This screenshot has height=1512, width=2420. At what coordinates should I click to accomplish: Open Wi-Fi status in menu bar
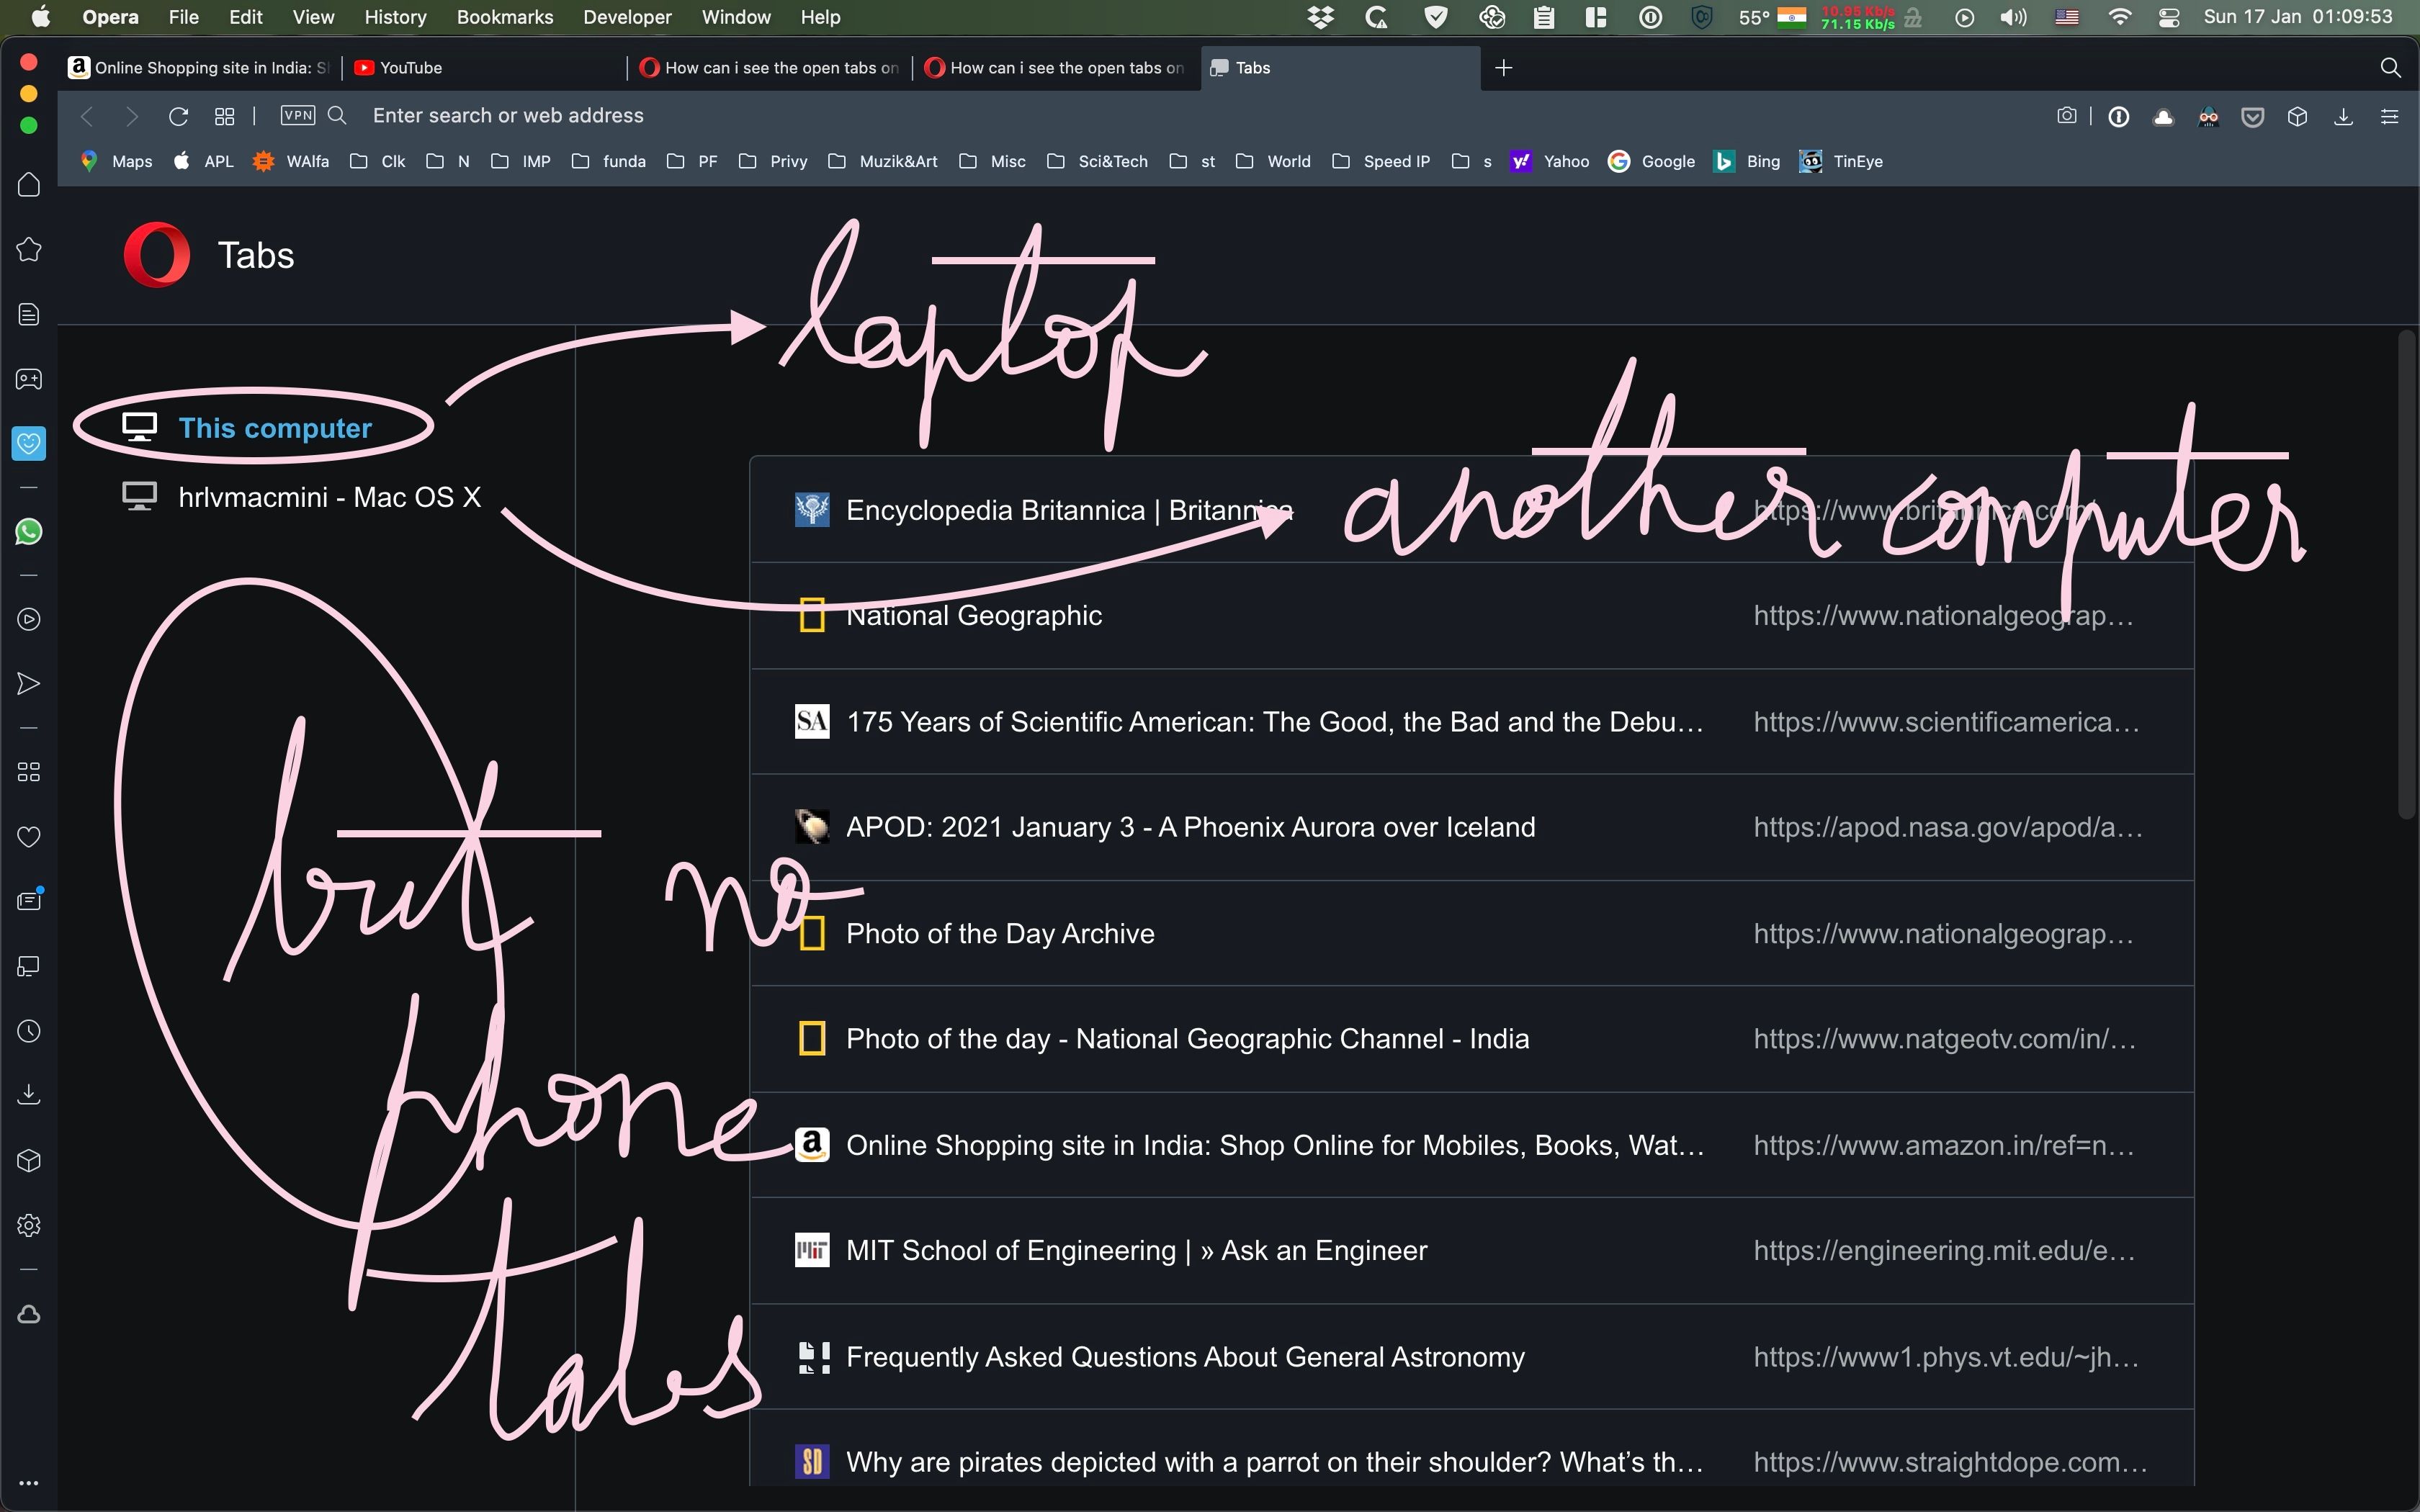click(2119, 17)
